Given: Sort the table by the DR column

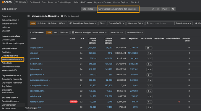Looking at the screenshot, I should (x=82, y=39).
